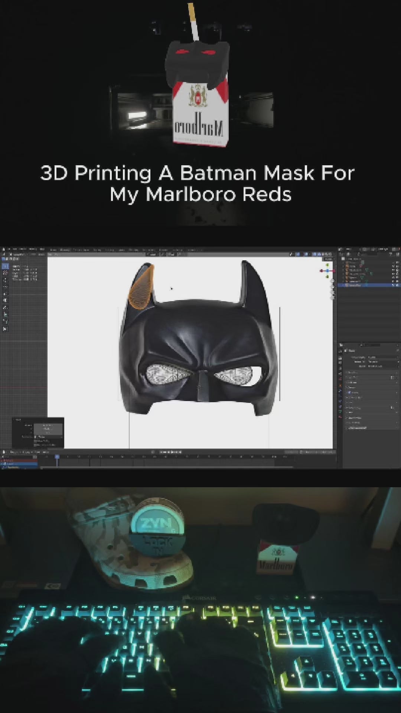This screenshot has width=401, height=713.
Task: Click the first value field in operator panel
Action: pos(48,426)
